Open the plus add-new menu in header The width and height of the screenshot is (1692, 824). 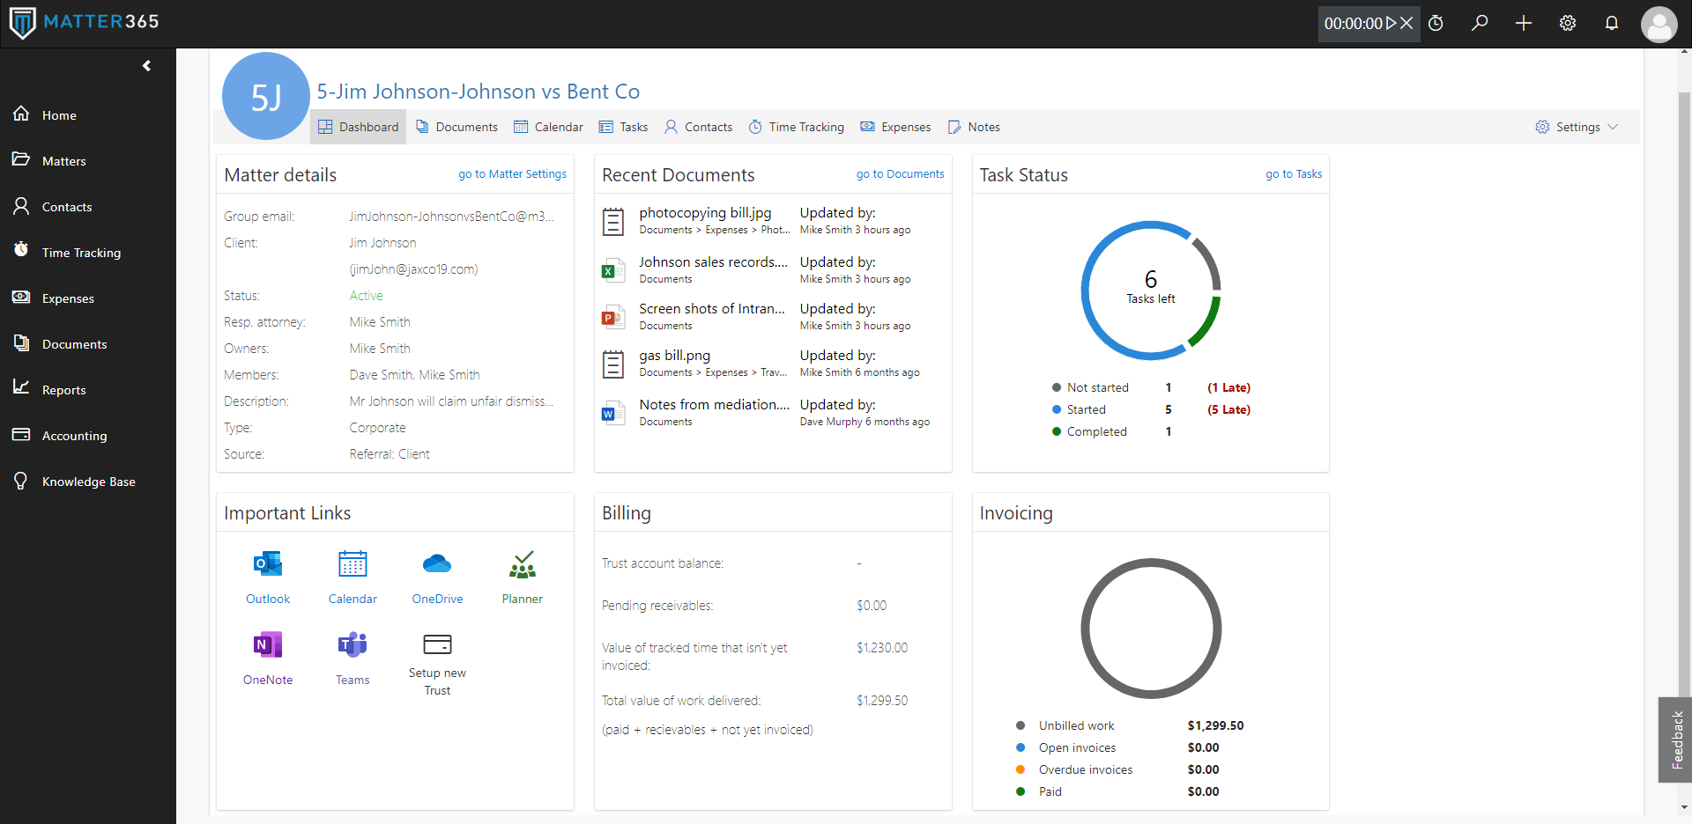pos(1524,24)
